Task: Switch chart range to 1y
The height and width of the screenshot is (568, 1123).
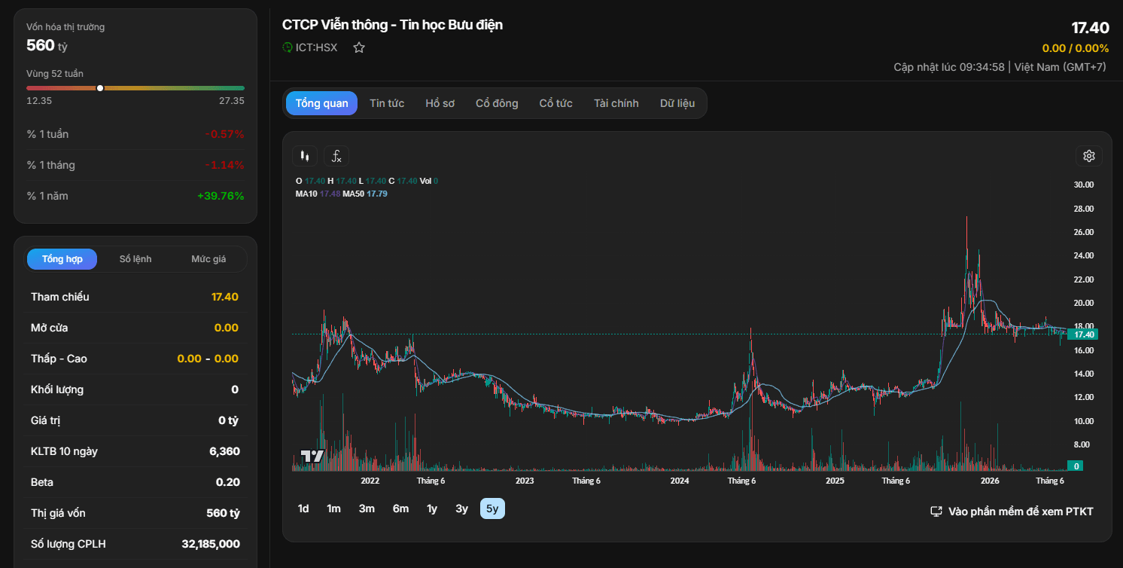Action: coord(432,508)
